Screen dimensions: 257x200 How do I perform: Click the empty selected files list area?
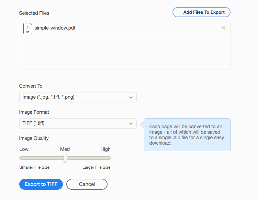click(125, 52)
